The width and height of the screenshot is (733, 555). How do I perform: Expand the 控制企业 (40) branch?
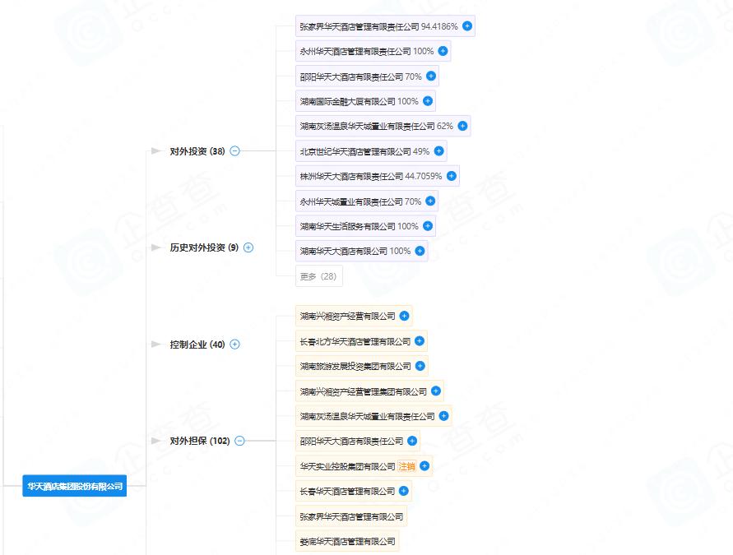coord(235,345)
